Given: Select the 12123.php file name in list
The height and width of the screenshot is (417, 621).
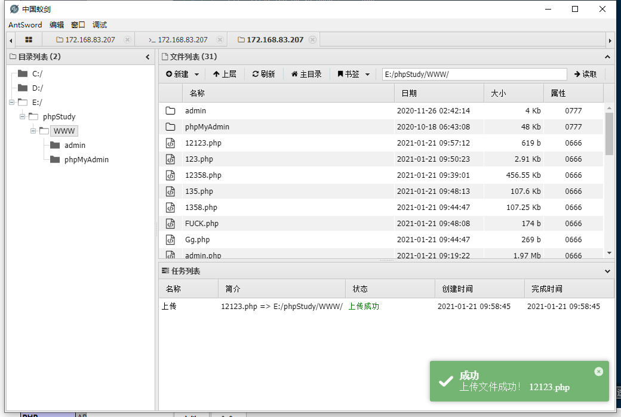Looking at the screenshot, I should [x=203, y=143].
